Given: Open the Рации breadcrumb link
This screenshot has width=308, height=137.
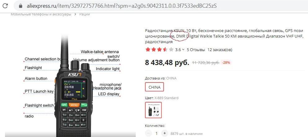Looking at the screenshot, I should (x=85, y=14).
